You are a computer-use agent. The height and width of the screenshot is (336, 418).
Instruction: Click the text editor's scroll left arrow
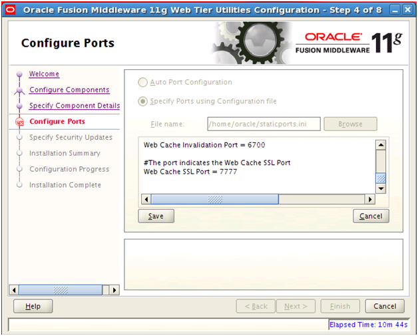146,200
